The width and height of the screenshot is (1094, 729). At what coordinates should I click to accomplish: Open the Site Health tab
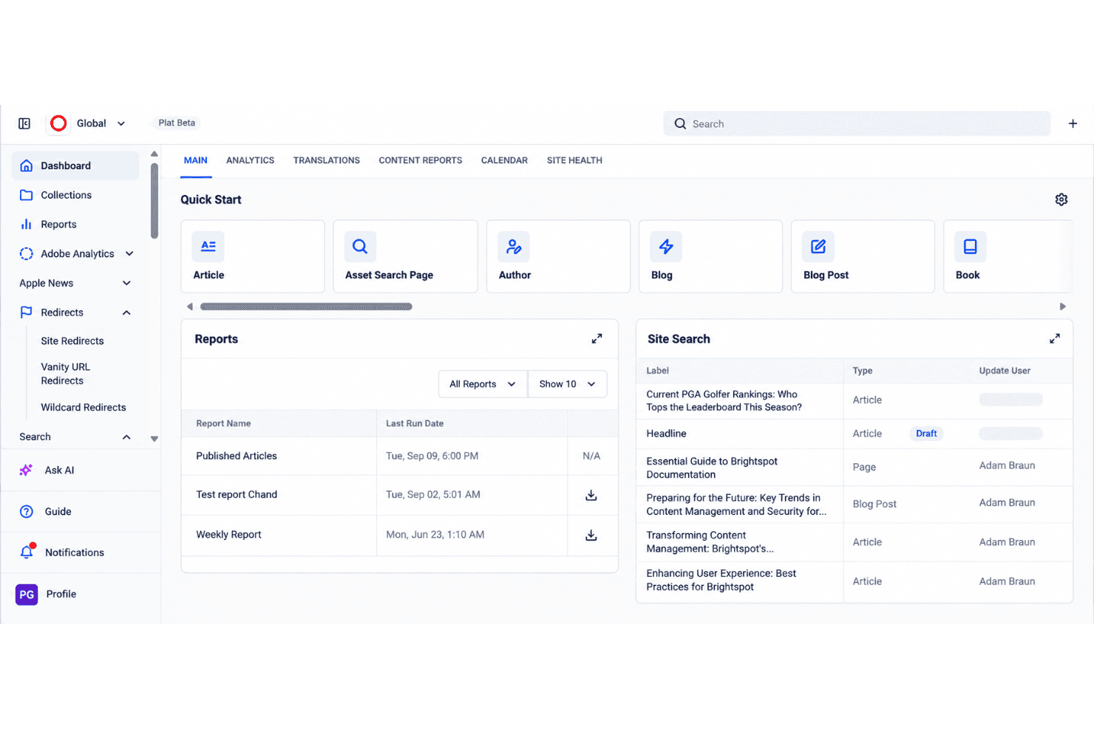(x=574, y=160)
